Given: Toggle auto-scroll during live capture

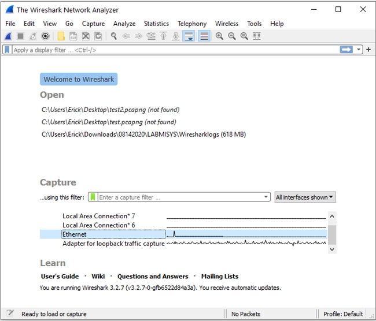Looking at the screenshot, I should point(188,36).
